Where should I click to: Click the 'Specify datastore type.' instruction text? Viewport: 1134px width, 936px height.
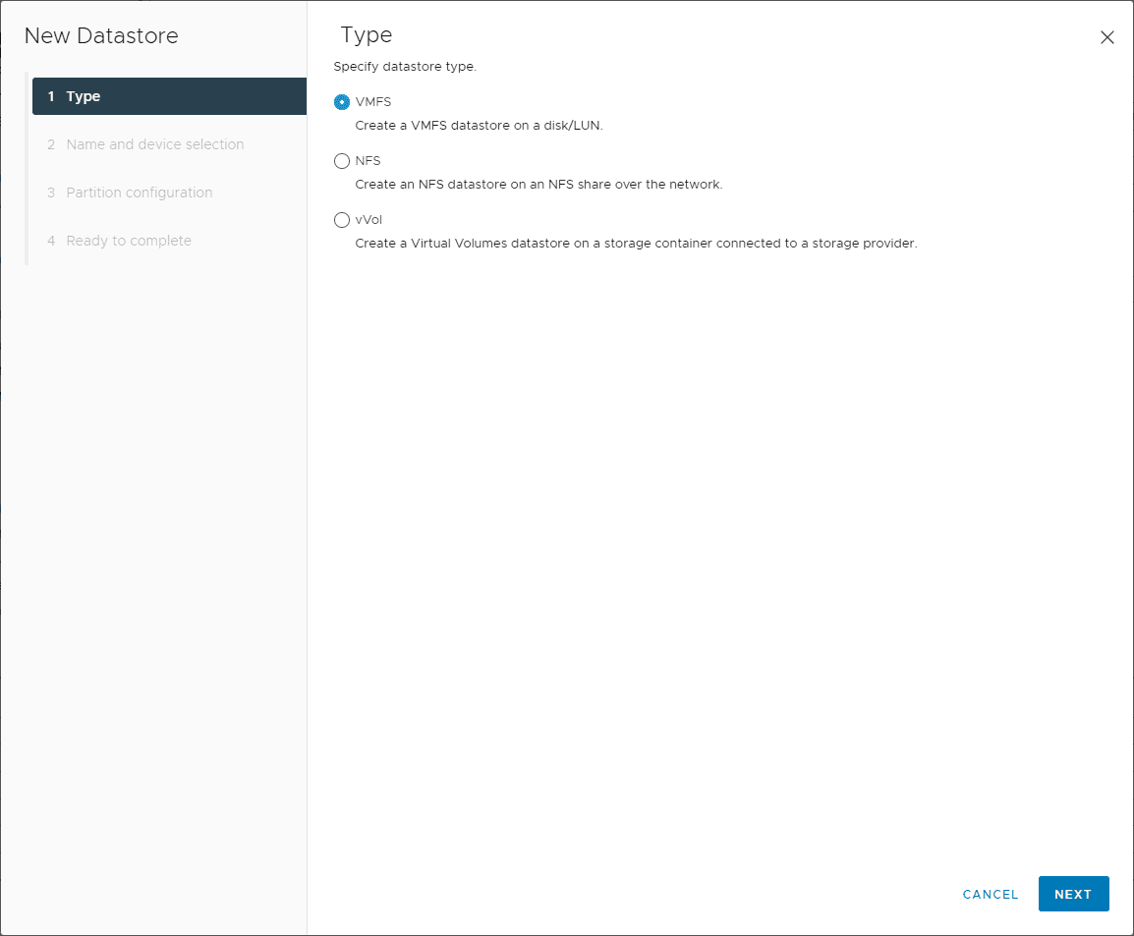tap(405, 67)
